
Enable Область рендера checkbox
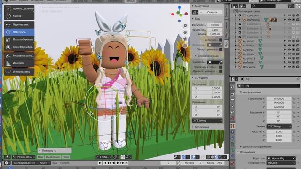[x=221, y=49]
